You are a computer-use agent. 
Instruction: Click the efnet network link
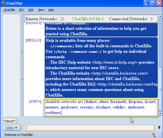pos(104,102)
